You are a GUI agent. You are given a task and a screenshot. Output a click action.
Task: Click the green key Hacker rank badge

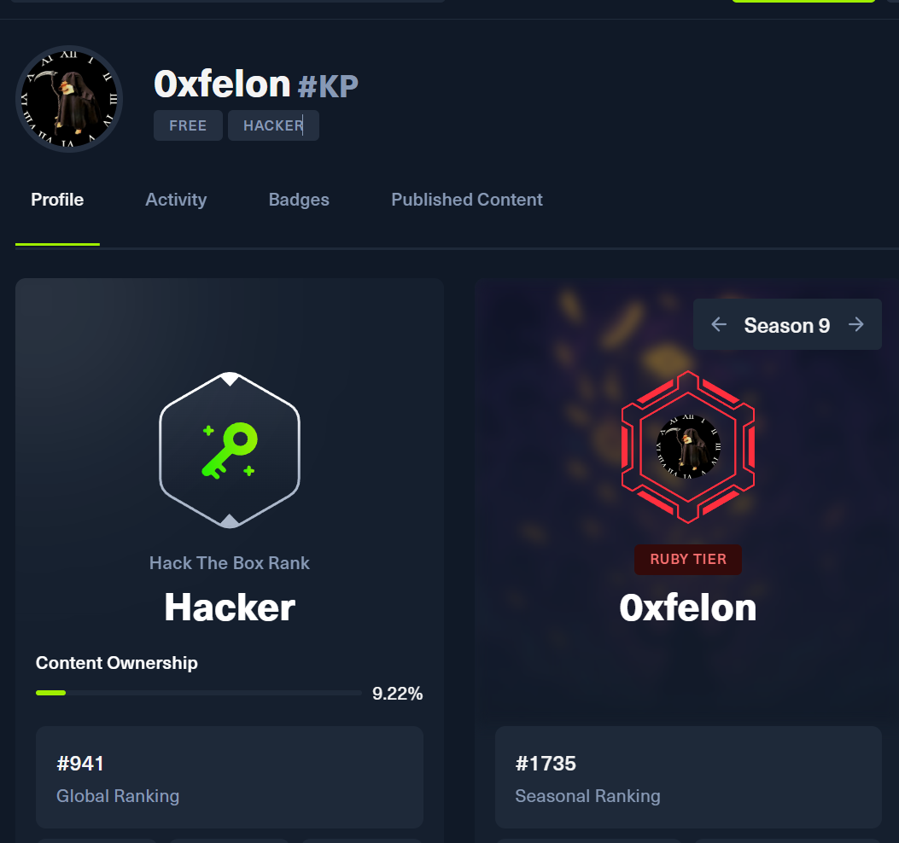pyautogui.click(x=230, y=450)
